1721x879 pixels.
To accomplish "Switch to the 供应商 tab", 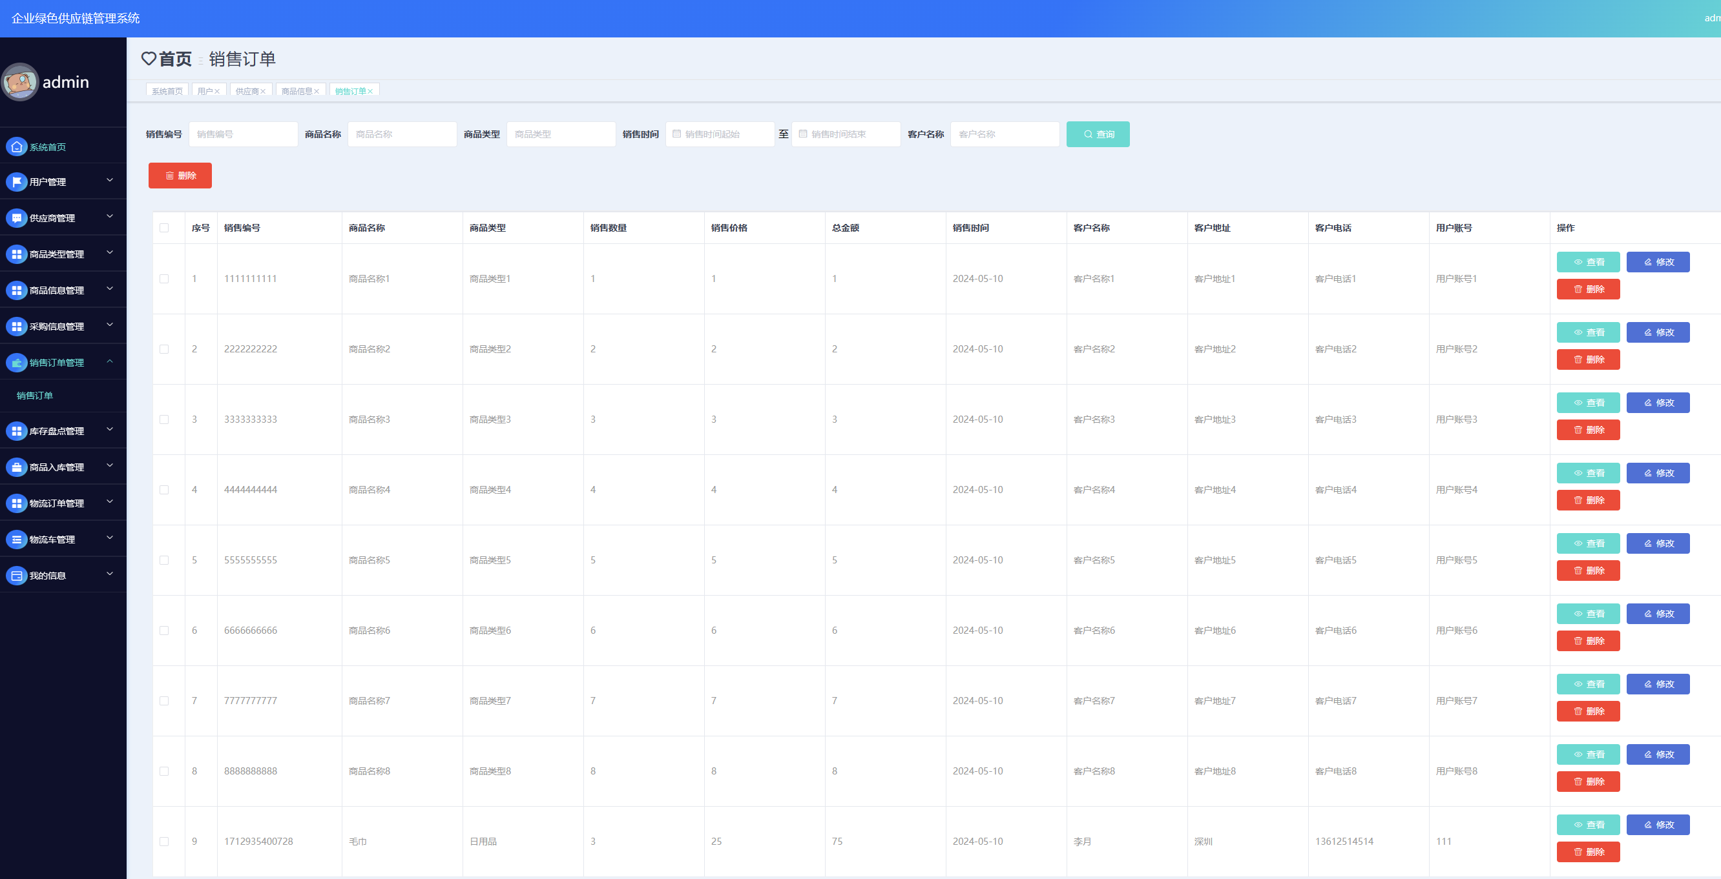I will (x=247, y=92).
